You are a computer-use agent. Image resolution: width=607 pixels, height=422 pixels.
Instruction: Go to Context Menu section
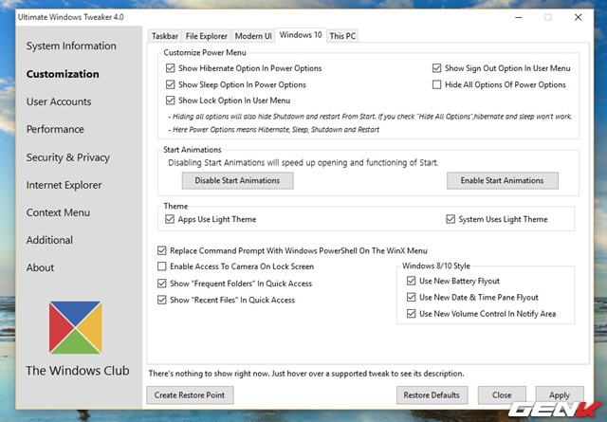(x=58, y=212)
